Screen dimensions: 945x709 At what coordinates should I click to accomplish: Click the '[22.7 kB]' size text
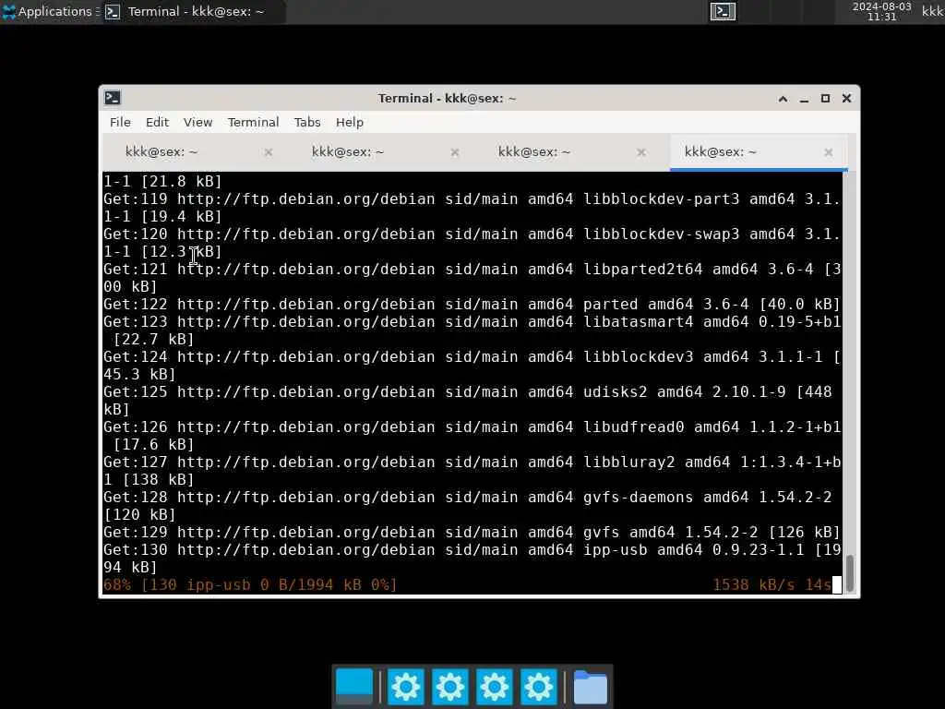tap(154, 340)
